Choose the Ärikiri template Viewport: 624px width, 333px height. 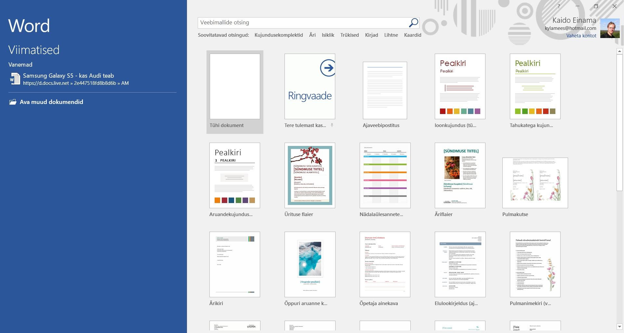click(x=235, y=264)
